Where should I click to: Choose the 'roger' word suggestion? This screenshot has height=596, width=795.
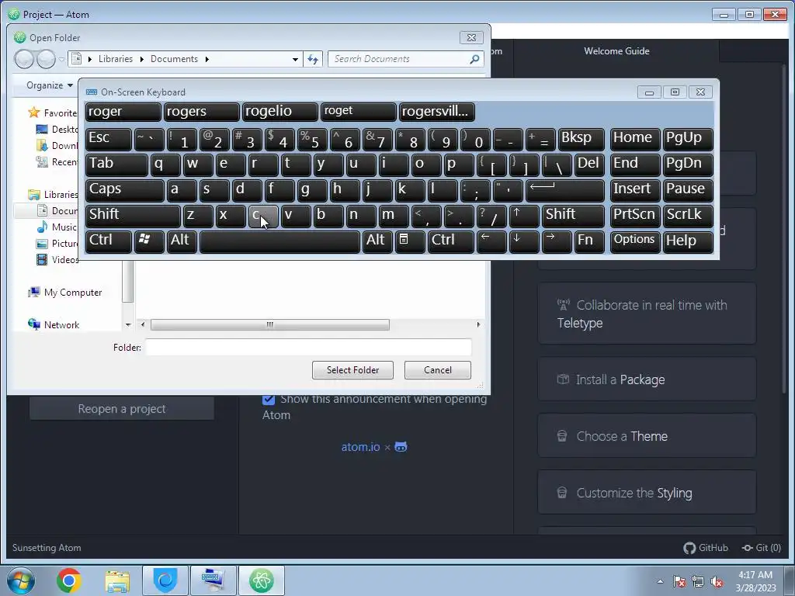click(x=123, y=112)
